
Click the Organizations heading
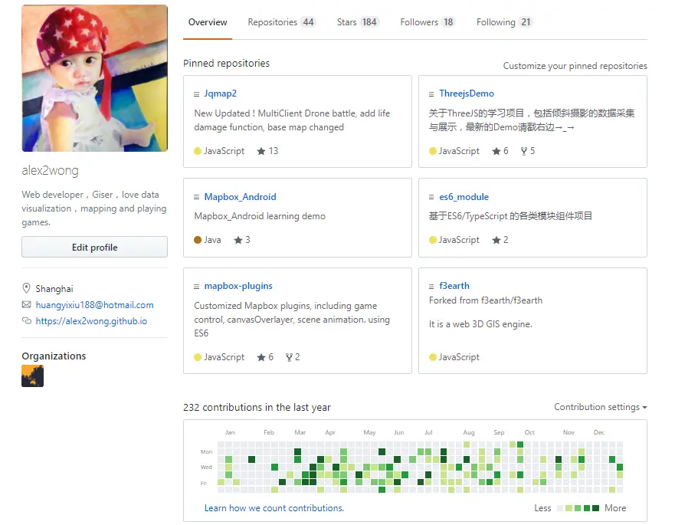54,356
